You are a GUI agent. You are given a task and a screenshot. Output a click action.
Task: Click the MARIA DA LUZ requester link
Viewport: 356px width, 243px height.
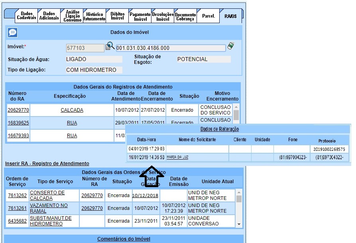coord(177,158)
